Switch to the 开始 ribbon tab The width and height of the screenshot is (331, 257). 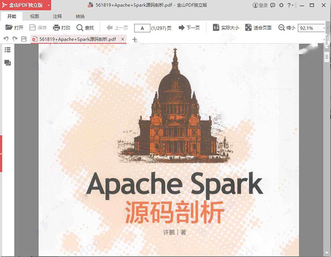tap(12, 16)
